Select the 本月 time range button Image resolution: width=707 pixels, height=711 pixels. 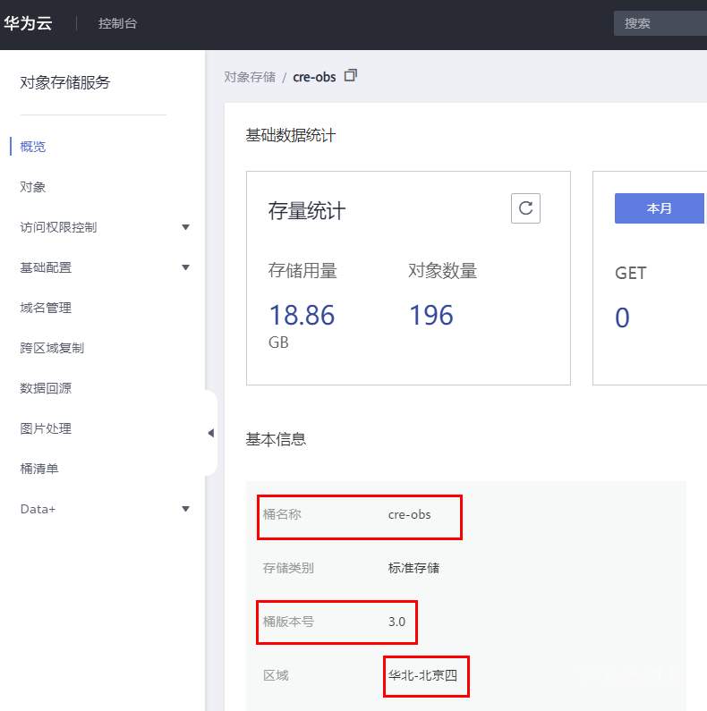click(x=660, y=208)
